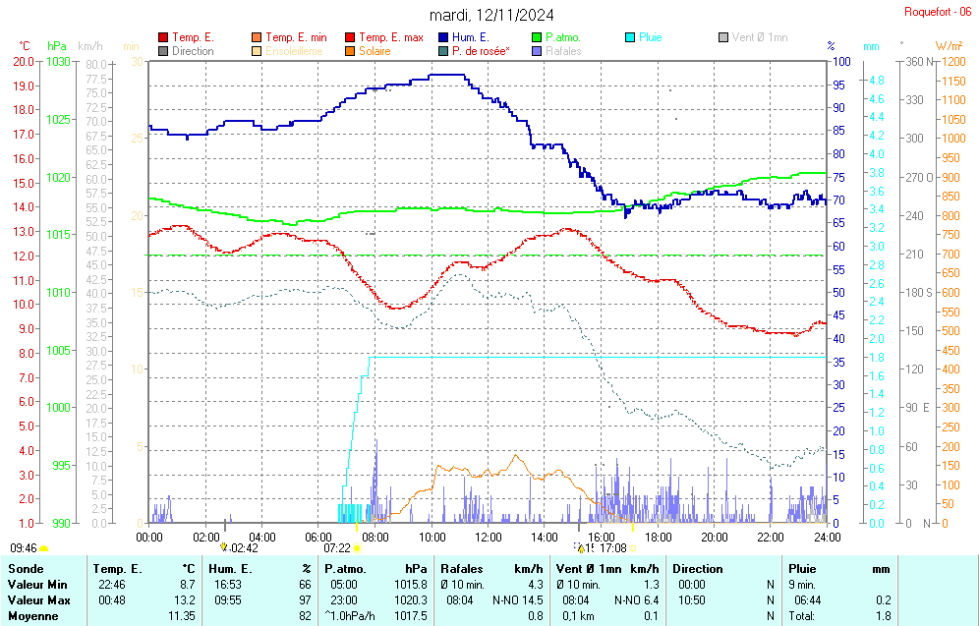The width and height of the screenshot is (979, 626).
Task: Click the W/m² axis unit label
Action: [950, 46]
